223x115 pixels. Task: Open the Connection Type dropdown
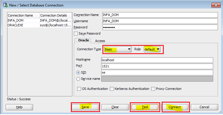(118, 49)
